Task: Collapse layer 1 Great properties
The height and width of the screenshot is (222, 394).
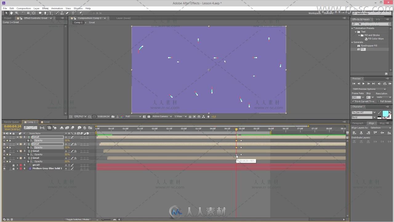Action: pos(17,137)
